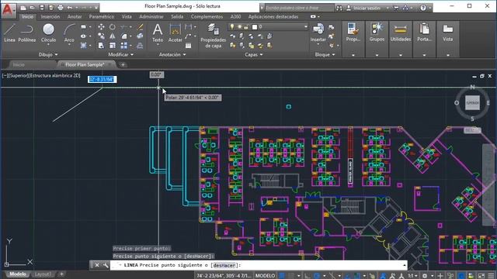Switch to the Inicio document tab
This screenshot has height=279, width=497.
click(19, 64)
